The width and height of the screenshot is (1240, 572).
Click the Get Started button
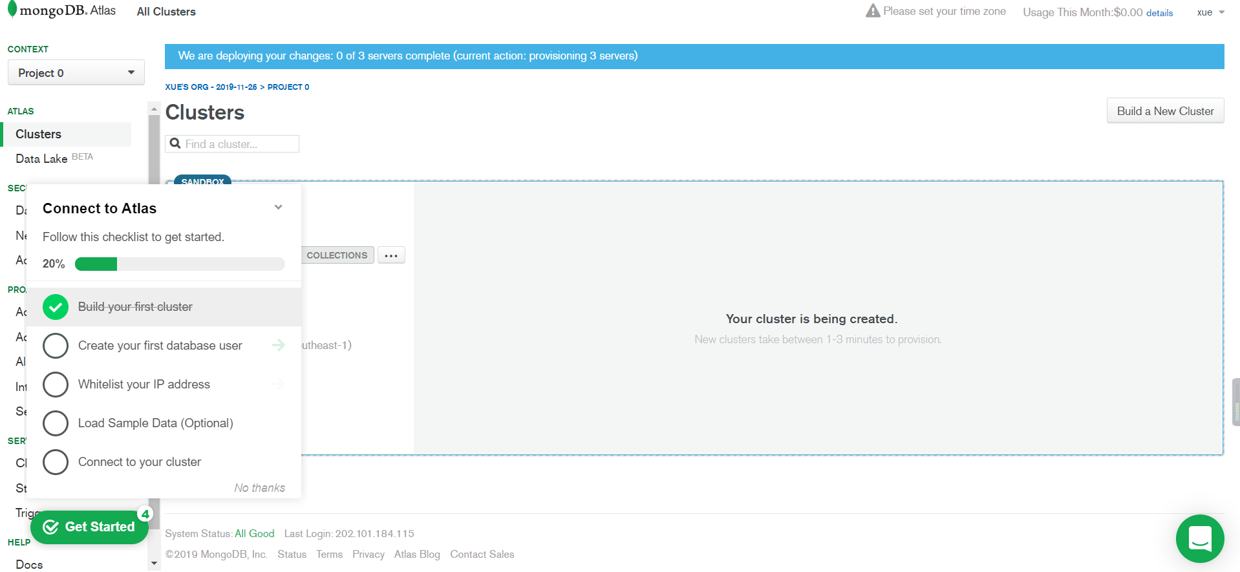[89, 527]
